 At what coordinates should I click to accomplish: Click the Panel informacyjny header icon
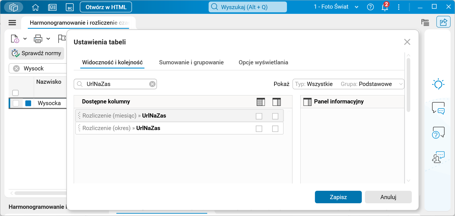307,102
